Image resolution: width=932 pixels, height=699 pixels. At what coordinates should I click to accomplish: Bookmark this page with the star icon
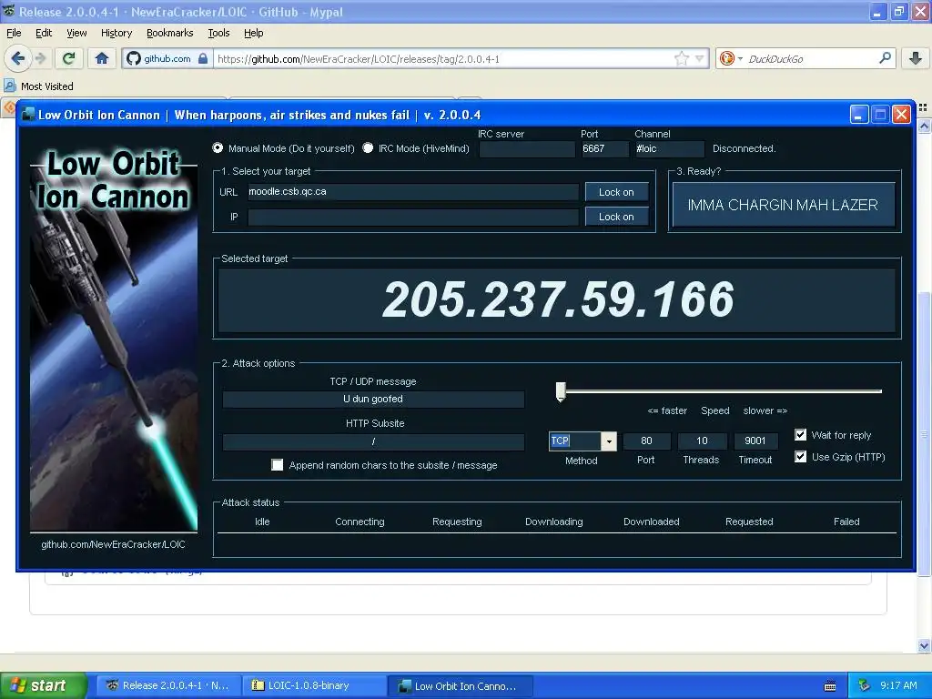[x=681, y=58]
